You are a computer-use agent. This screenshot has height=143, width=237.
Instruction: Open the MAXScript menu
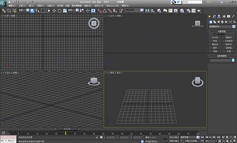pyautogui.click(x=113, y=6)
